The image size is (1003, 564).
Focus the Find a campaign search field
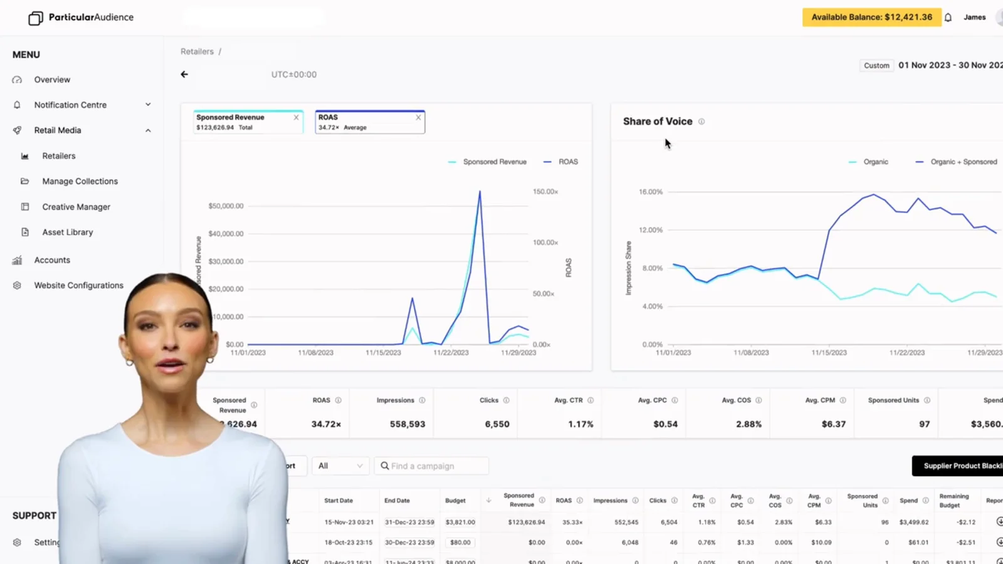[x=432, y=466]
